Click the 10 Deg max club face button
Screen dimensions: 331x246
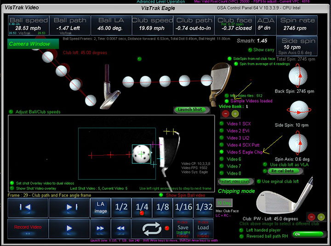(224, 203)
